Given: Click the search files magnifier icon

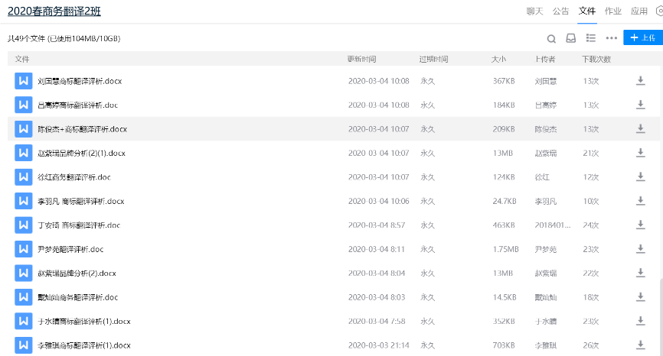Looking at the screenshot, I should click(x=551, y=38).
